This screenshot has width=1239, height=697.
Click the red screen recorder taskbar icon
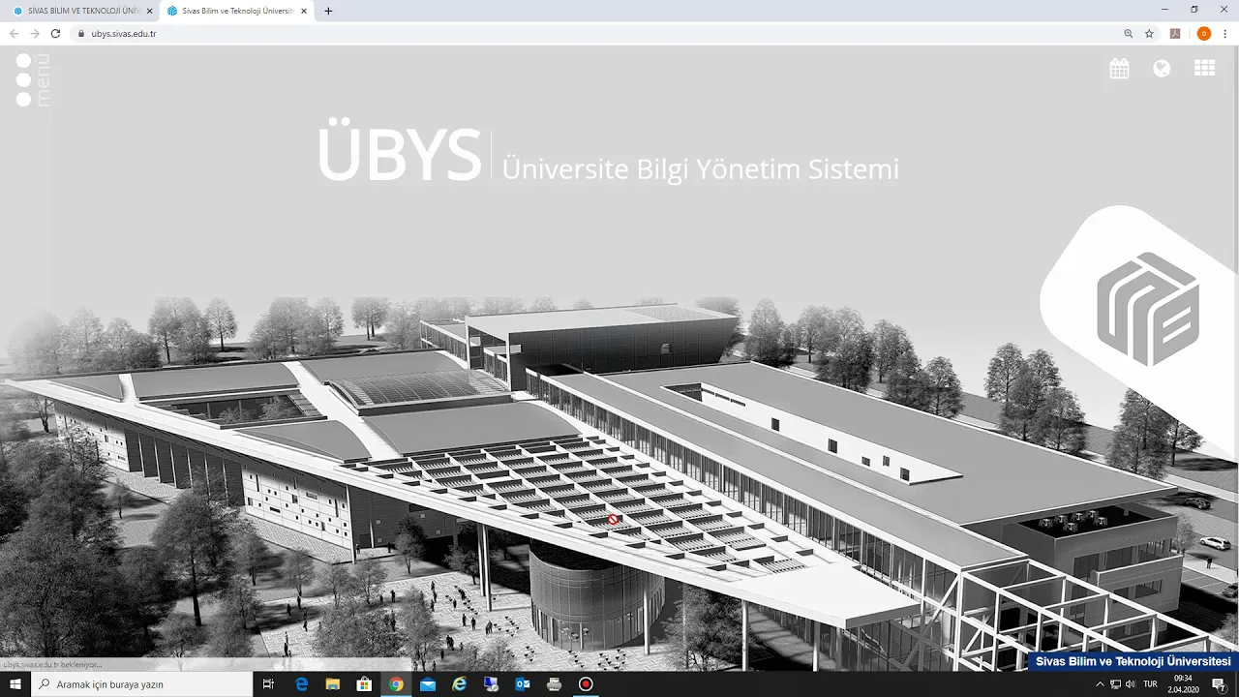pos(586,683)
